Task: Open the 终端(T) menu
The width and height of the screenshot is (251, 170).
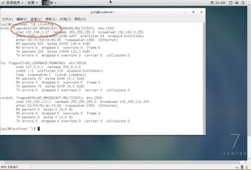Action: 65,19
